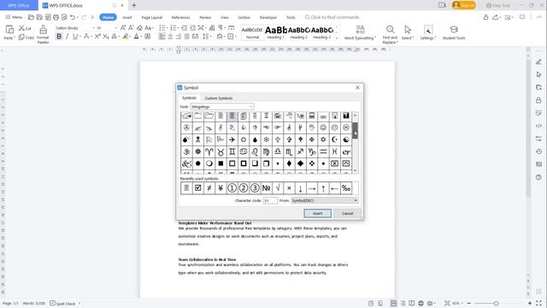Click the Open folder icon in quick toolbar
The image size is (547, 308).
(31, 17)
